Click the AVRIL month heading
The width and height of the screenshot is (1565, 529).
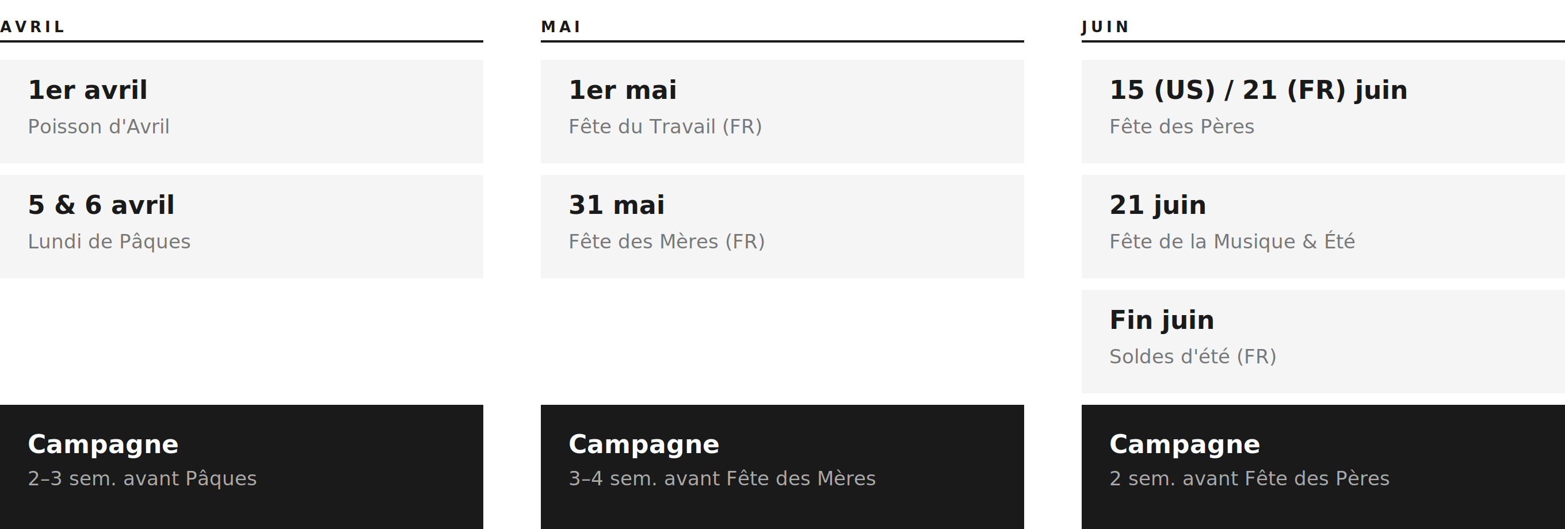(32, 26)
